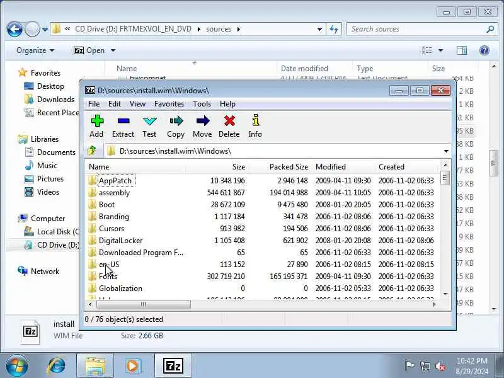The width and height of the screenshot is (504, 378).
Task: Select the AppPatch folder icon
Action: 92,180
